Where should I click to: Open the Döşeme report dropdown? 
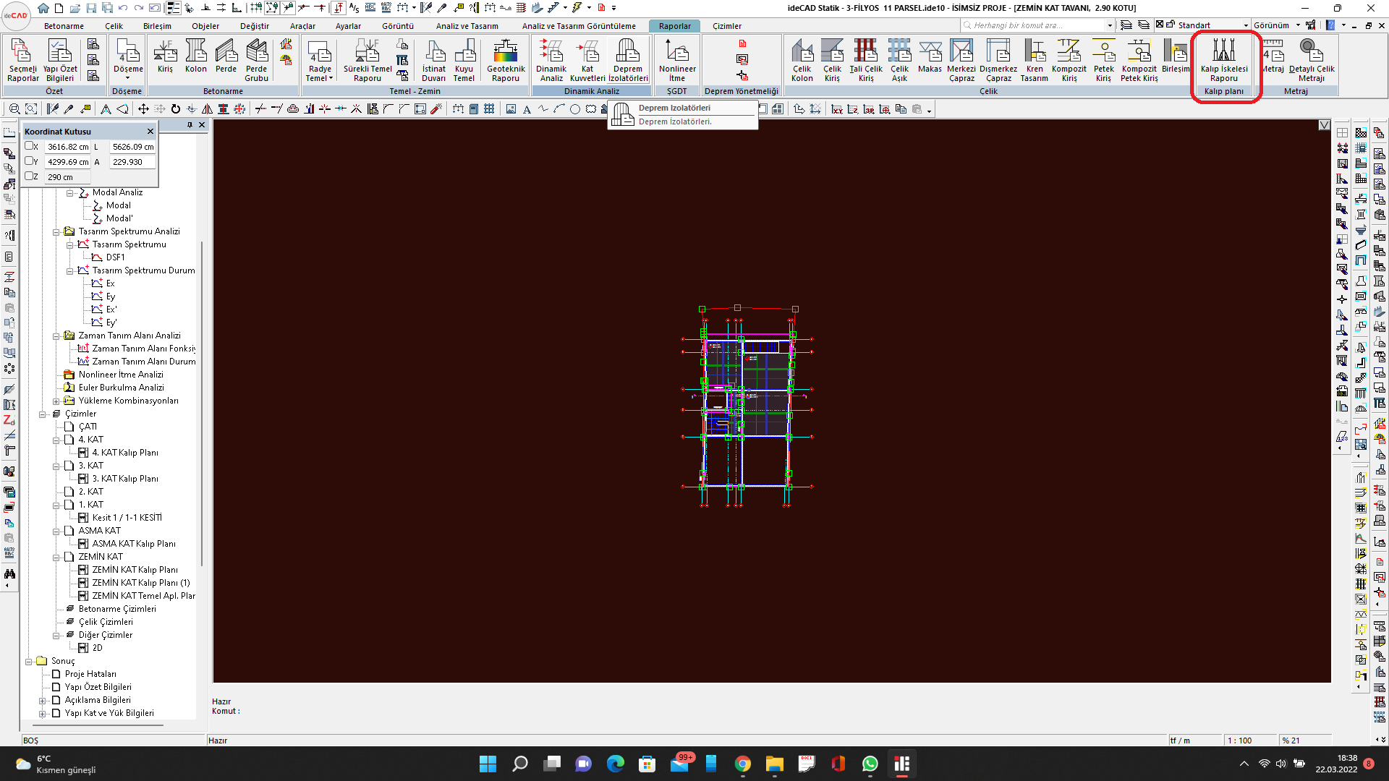coord(128,78)
